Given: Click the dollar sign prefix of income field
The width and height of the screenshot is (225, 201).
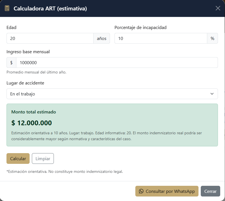Looking at the screenshot, I should coord(11,62).
